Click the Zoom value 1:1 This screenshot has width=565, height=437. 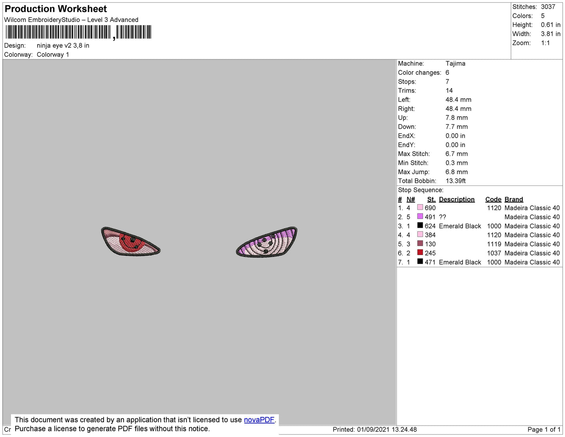545,43
